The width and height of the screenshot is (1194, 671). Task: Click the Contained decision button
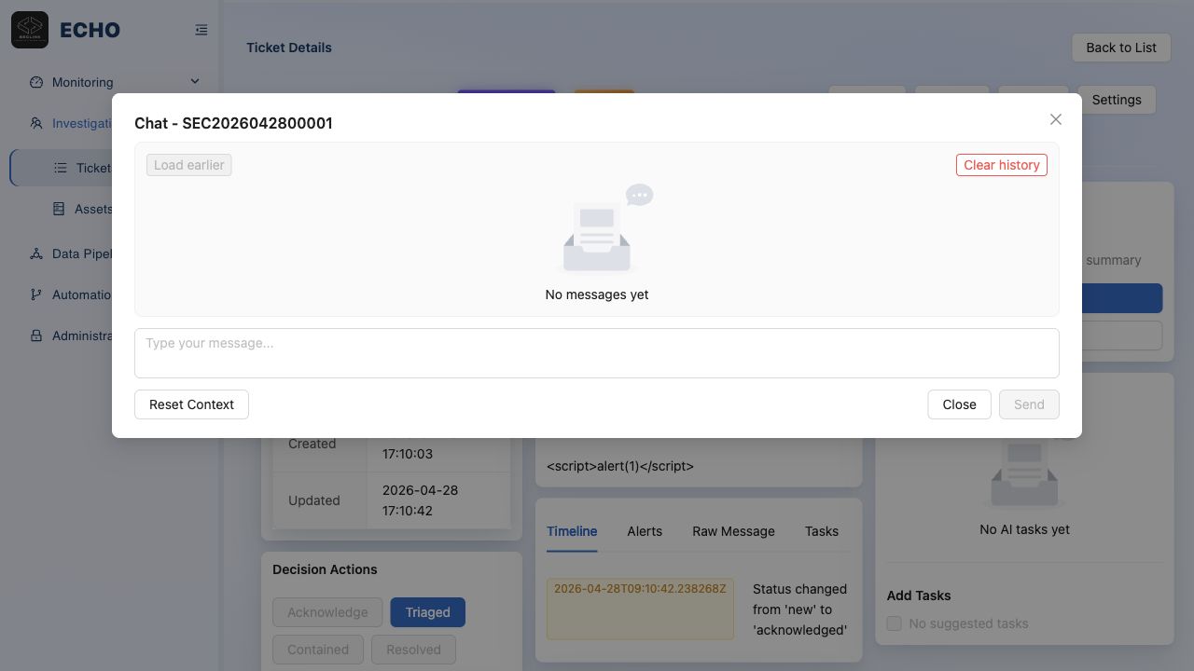pos(318,650)
